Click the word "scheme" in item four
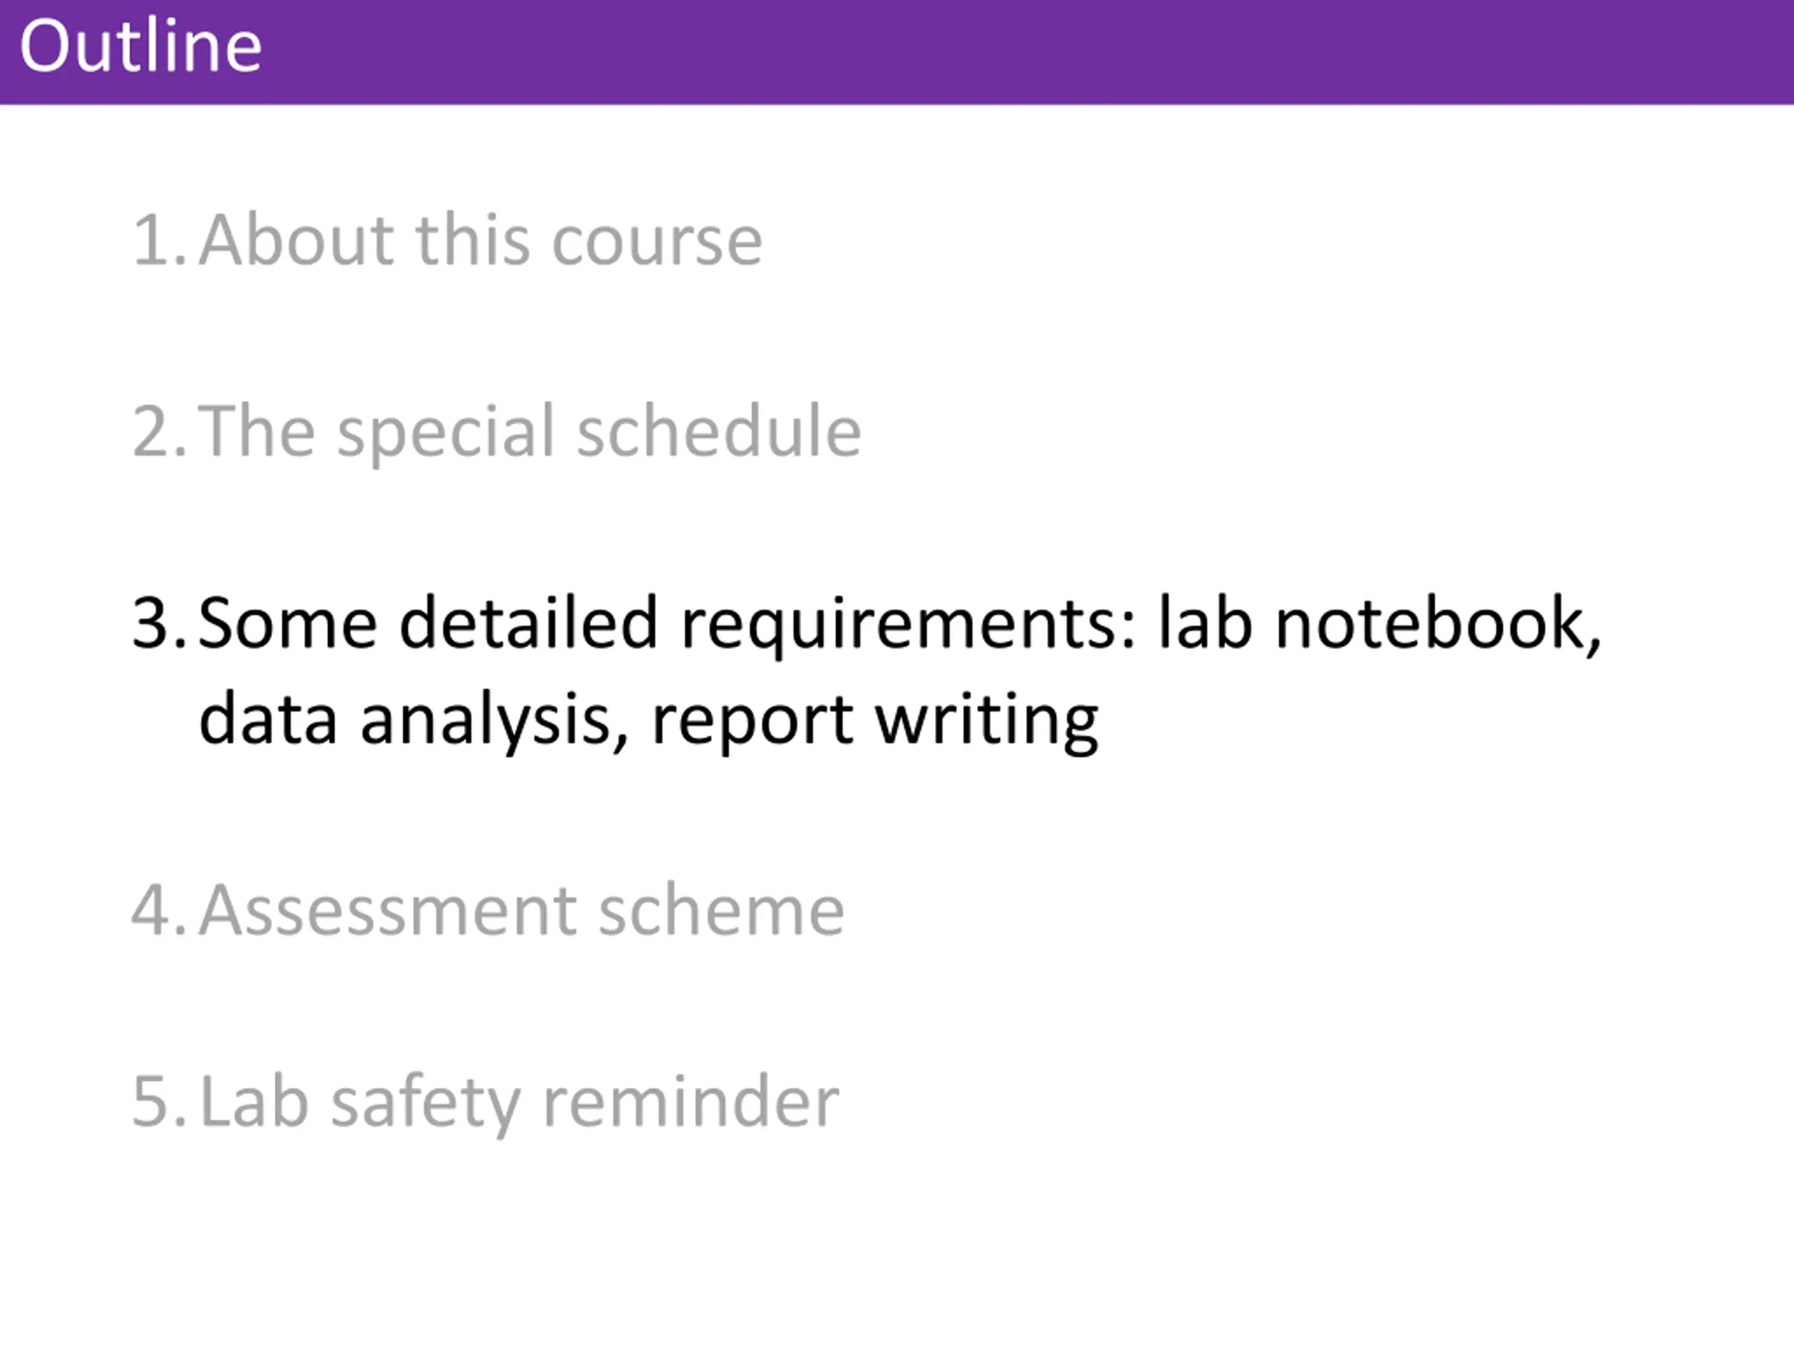Screen dimensions: 1794x1346 (721, 911)
